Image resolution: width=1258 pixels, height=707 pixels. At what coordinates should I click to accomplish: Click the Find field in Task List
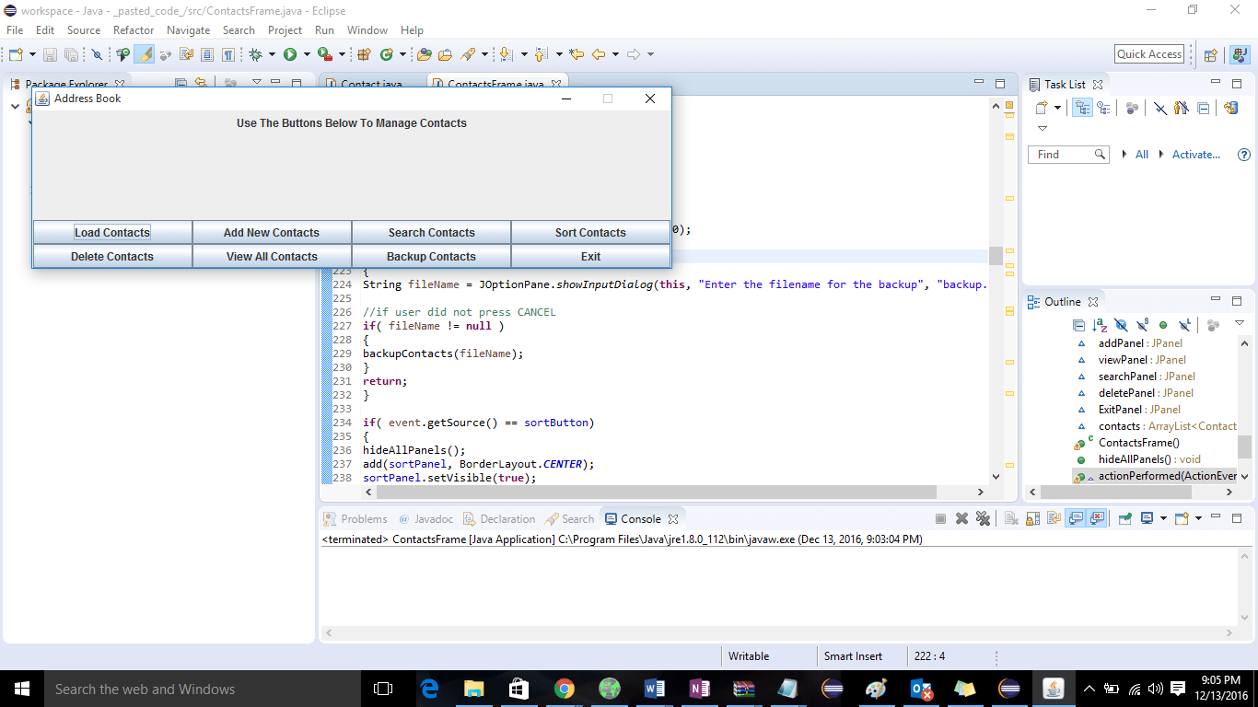(1068, 155)
